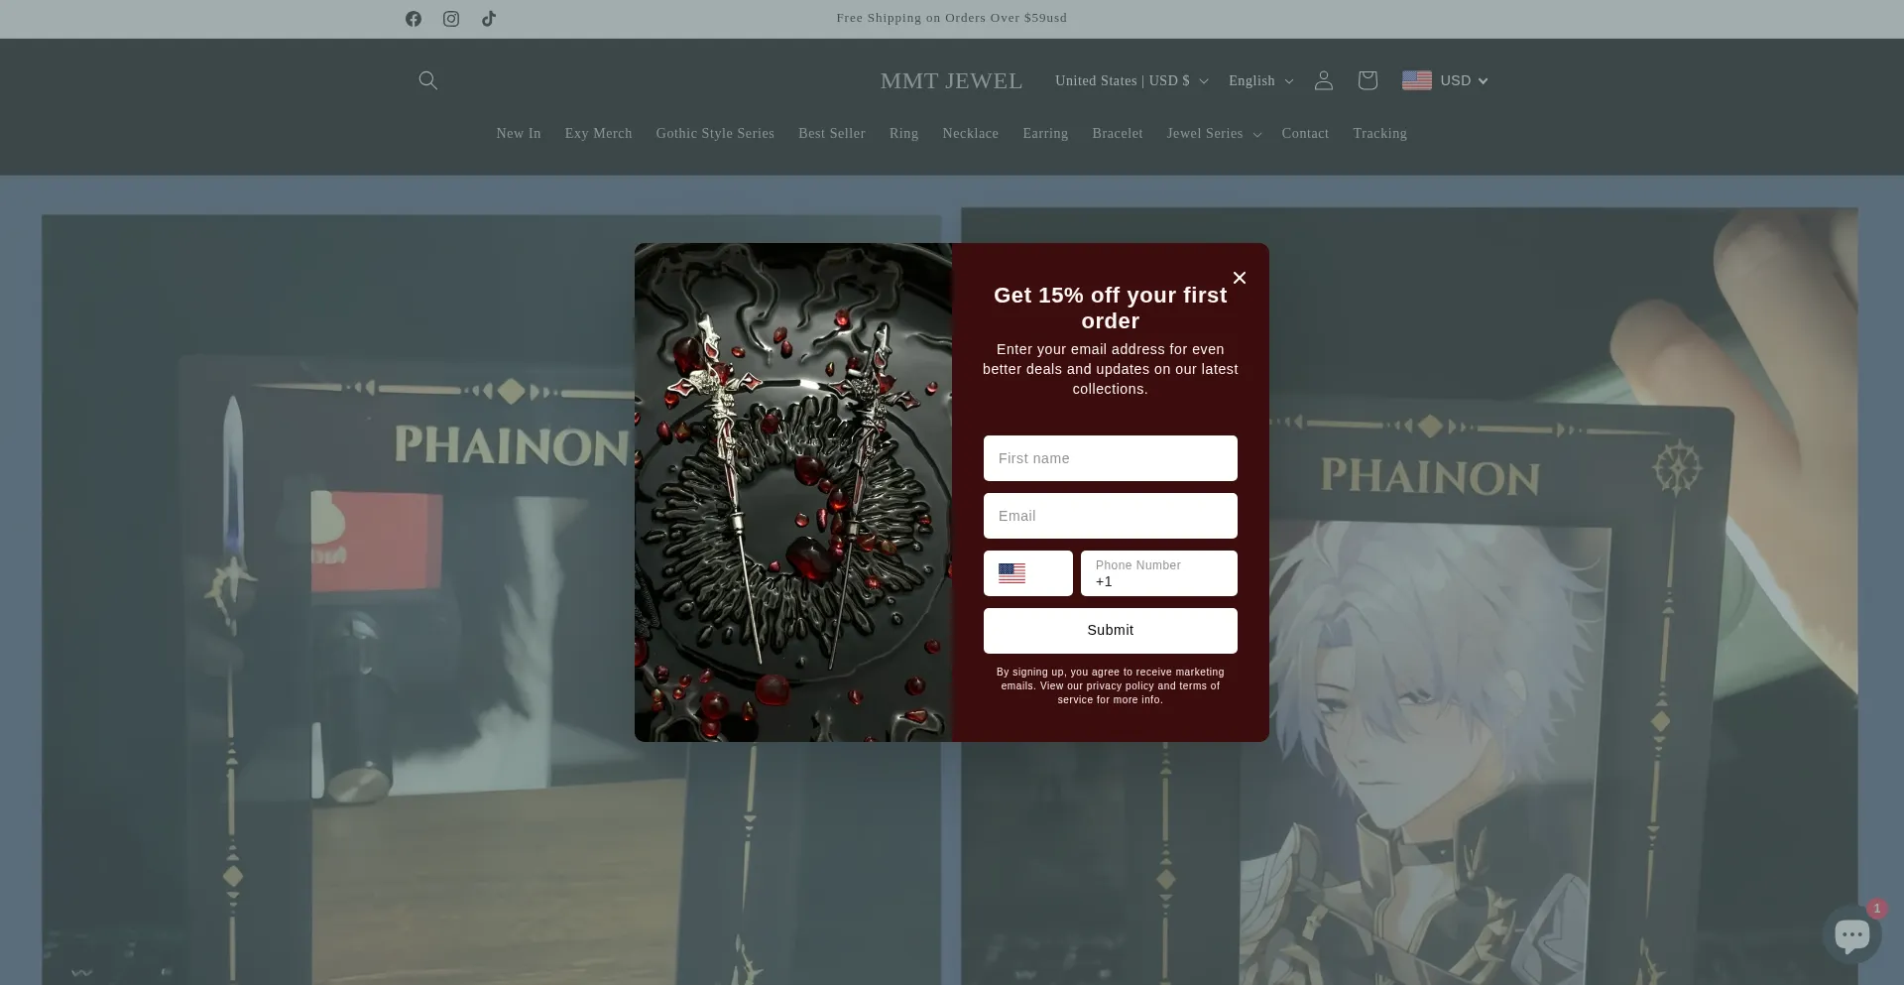1904x985 pixels.
Task: Open the Instagram profile icon
Action: pyautogui.click(x=451, y=19)
